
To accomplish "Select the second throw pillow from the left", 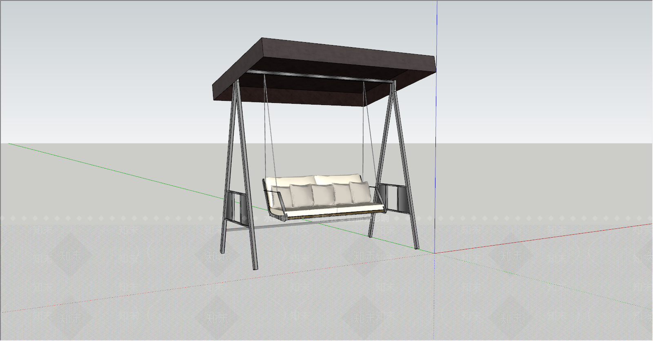I will [x=300, y=195].
